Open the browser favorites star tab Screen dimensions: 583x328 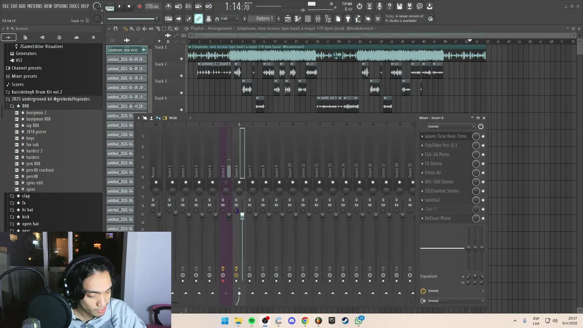click(x=93, y=37)
